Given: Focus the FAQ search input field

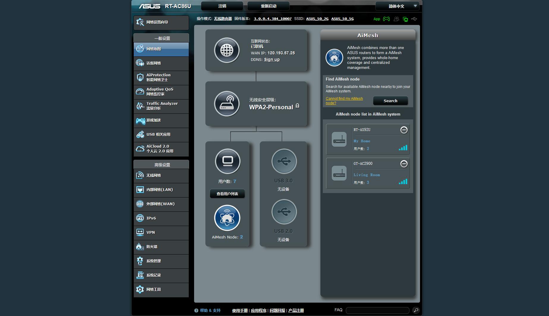Looking at the screenshot, I should pos(377,310).
